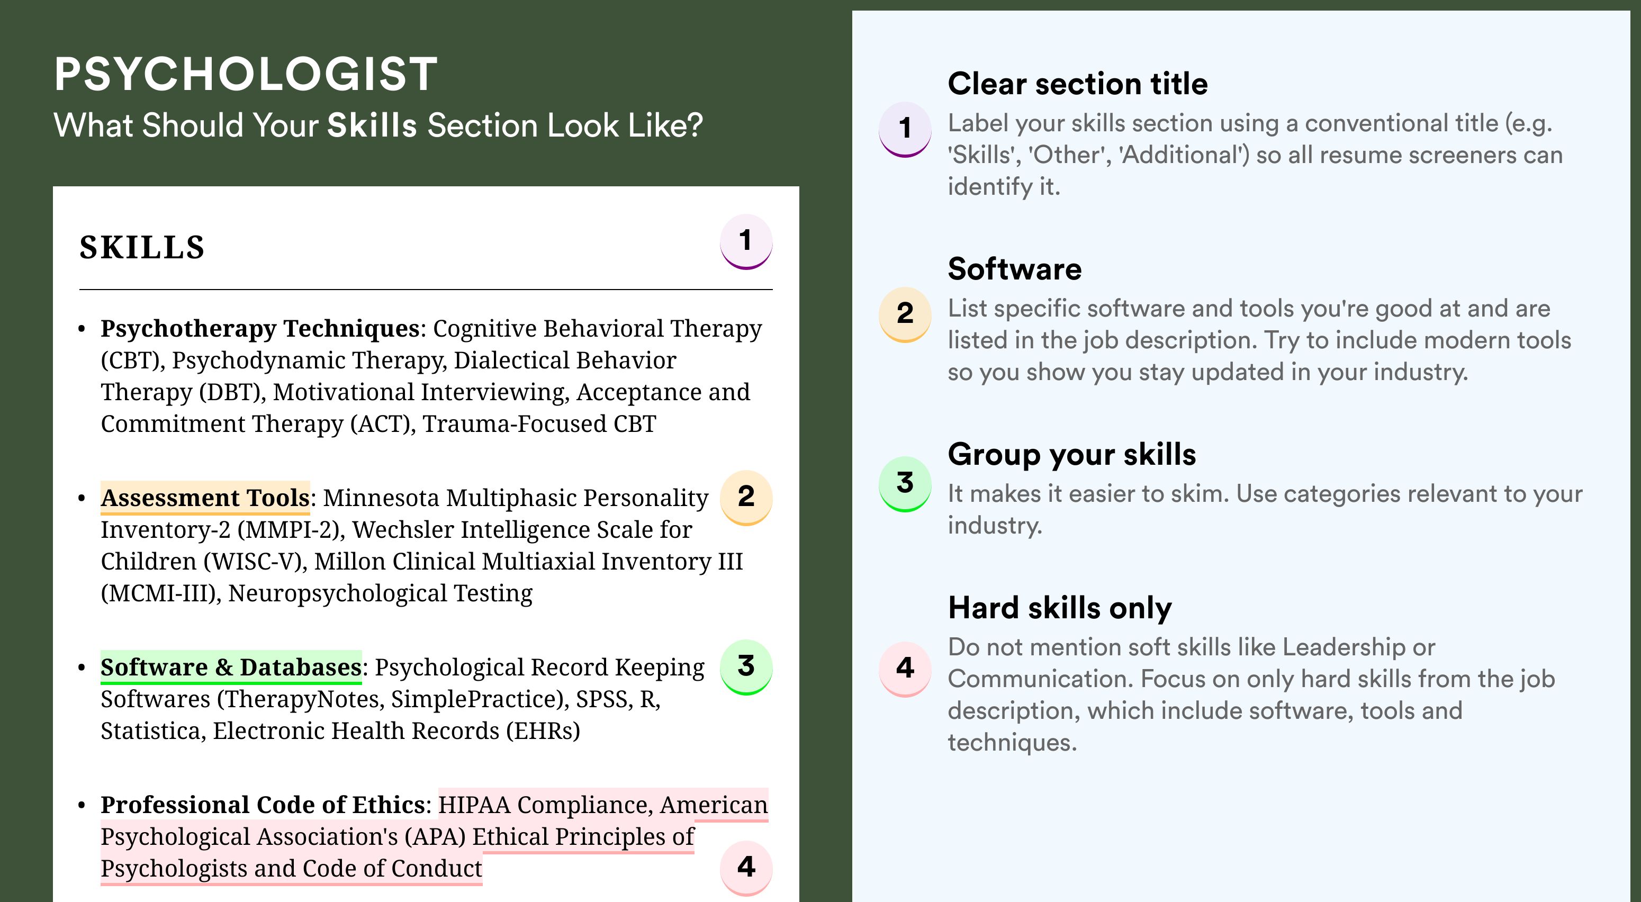
Task: Click the Group your skills heading
Action: pos(1071,455)
